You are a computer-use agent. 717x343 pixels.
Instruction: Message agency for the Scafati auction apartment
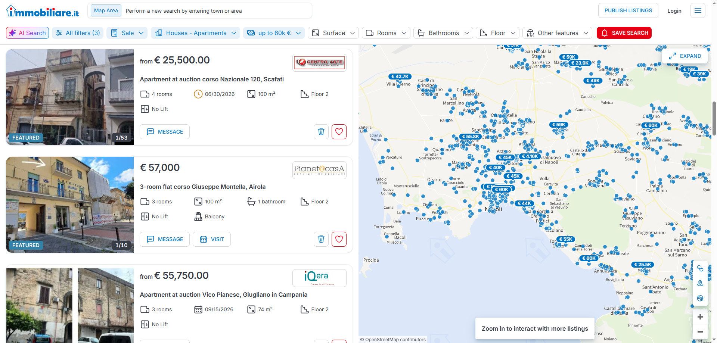(x=165, y=132)
